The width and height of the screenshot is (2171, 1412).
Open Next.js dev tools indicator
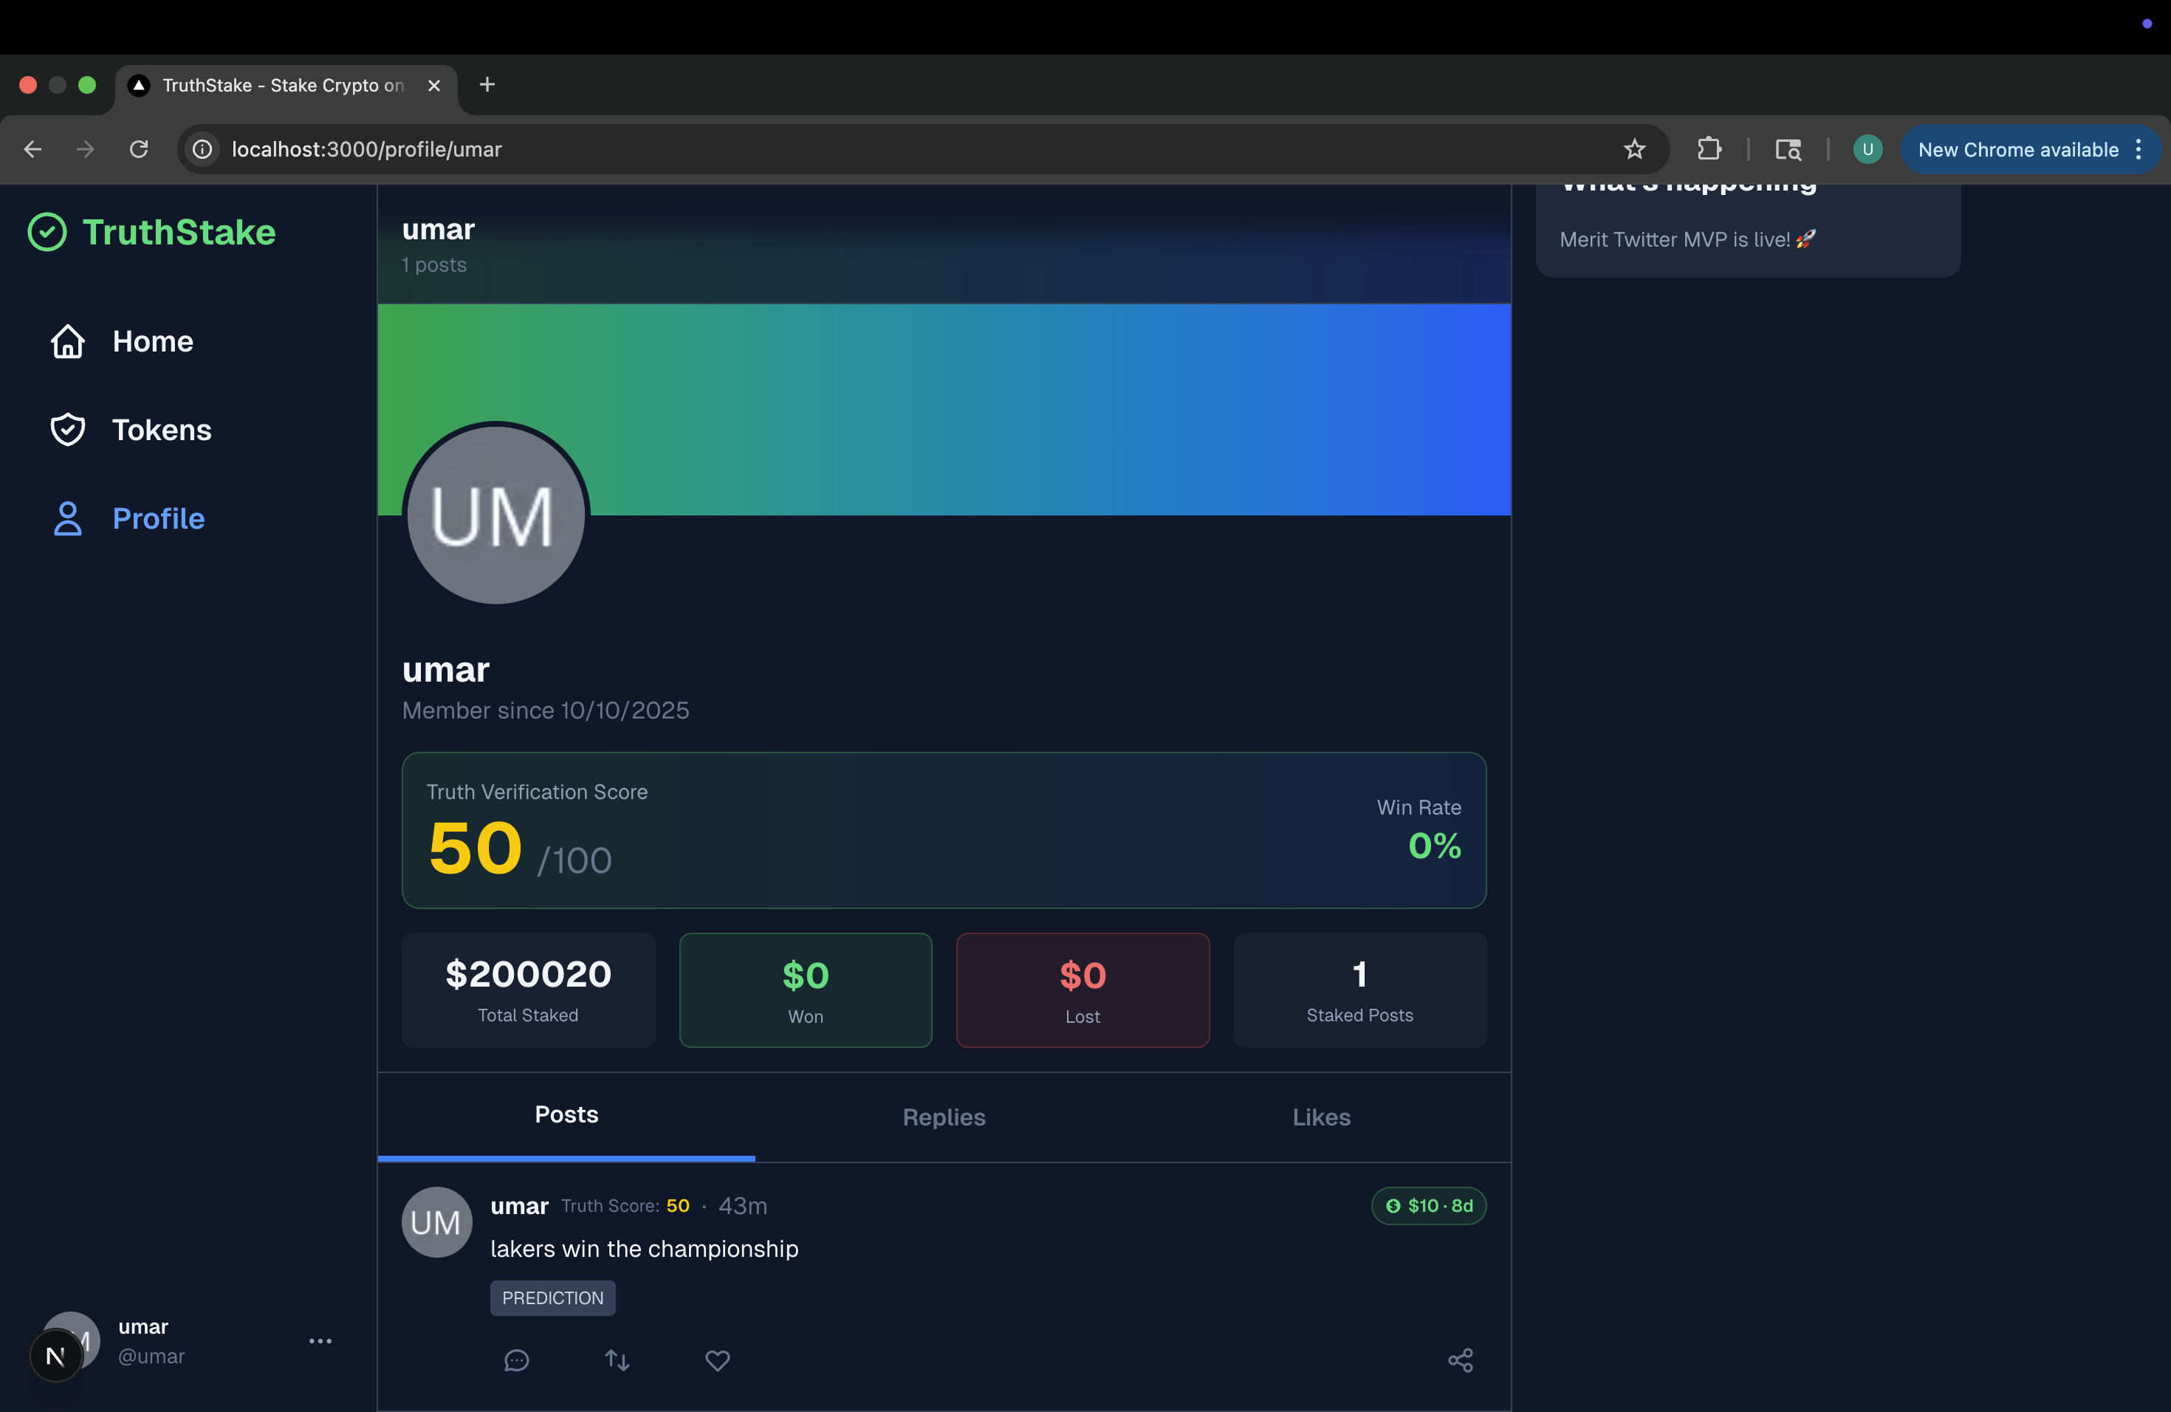click(55, 1355)
